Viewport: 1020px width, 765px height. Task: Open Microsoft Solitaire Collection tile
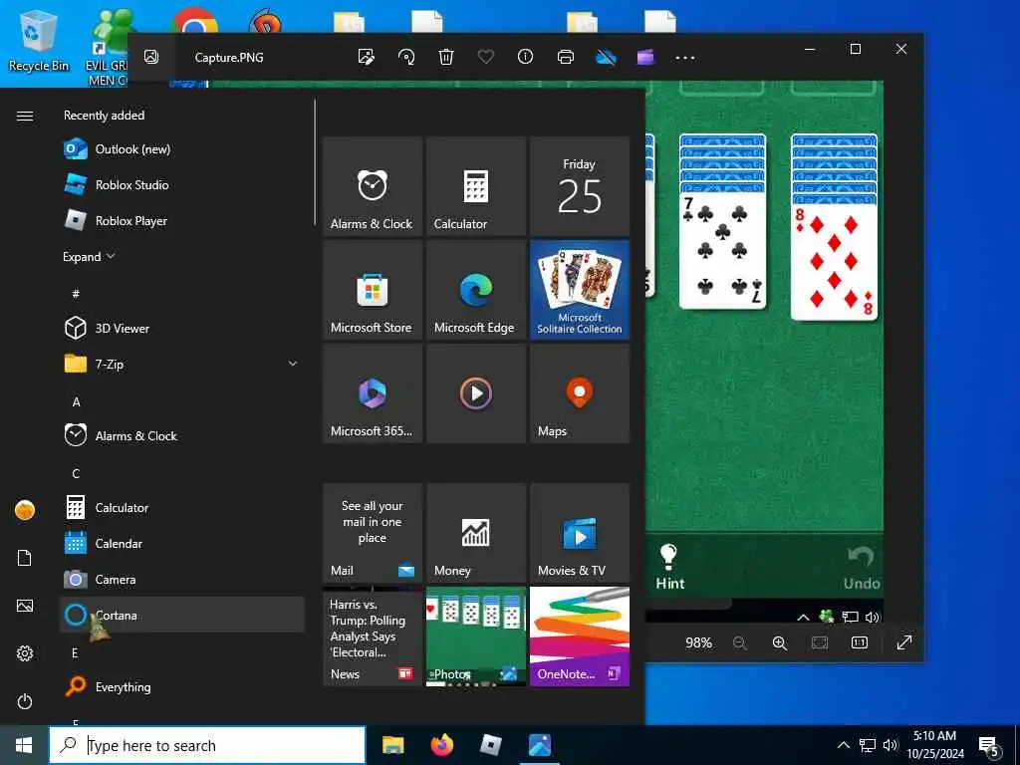[x=580, y=290]
